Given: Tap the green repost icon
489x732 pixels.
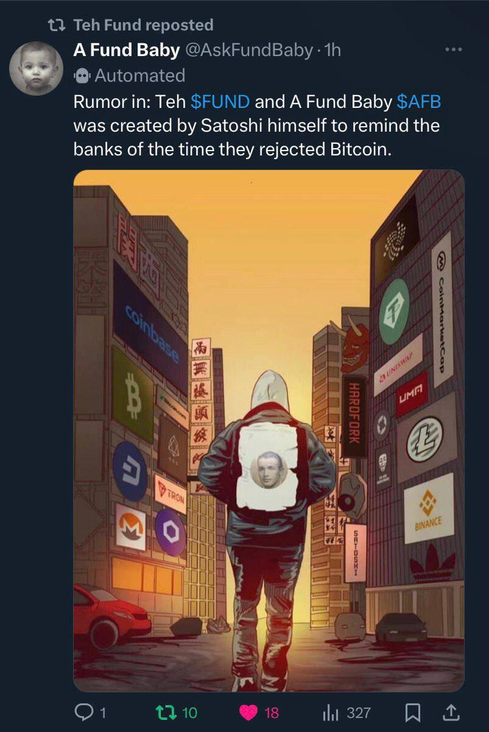Looking at the screenshot, I should coord(164,712).
